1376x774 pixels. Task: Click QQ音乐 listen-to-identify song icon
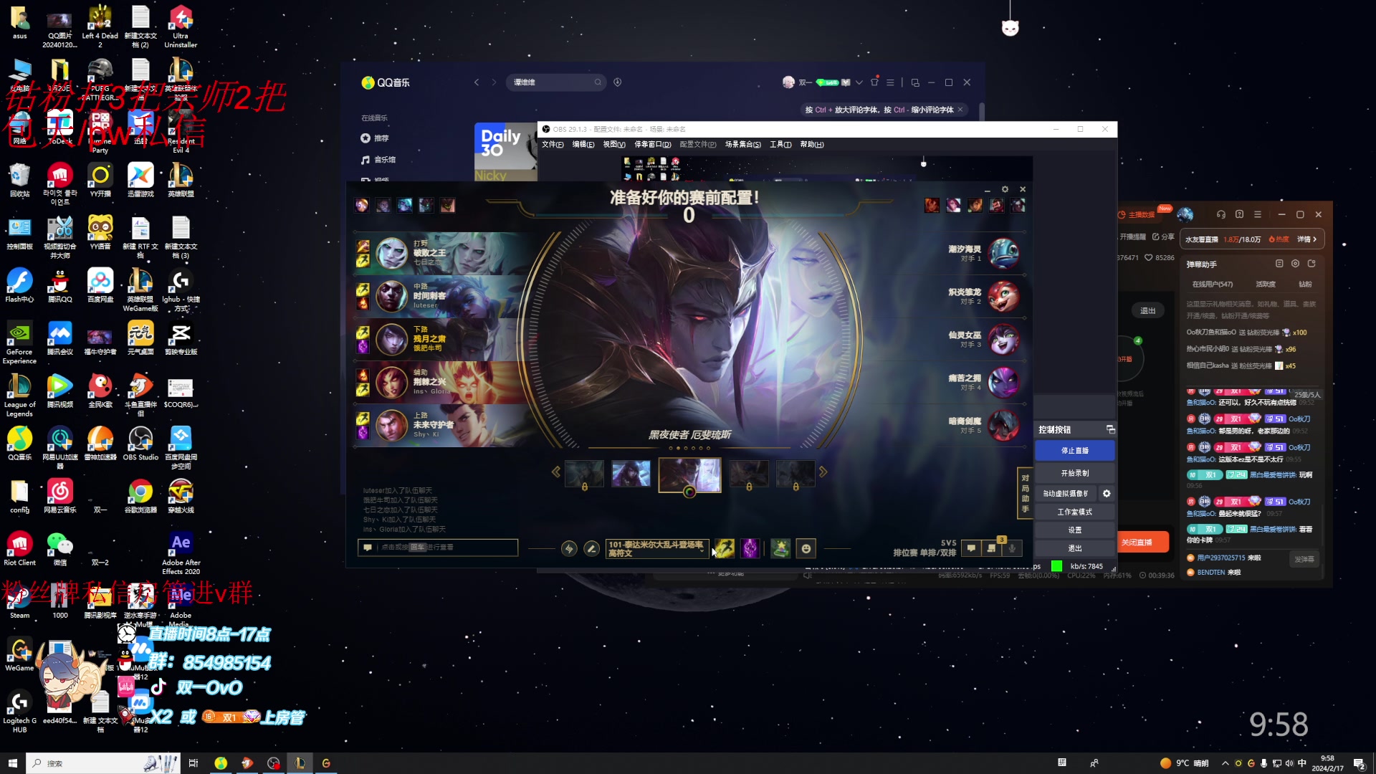coord(618,82)
